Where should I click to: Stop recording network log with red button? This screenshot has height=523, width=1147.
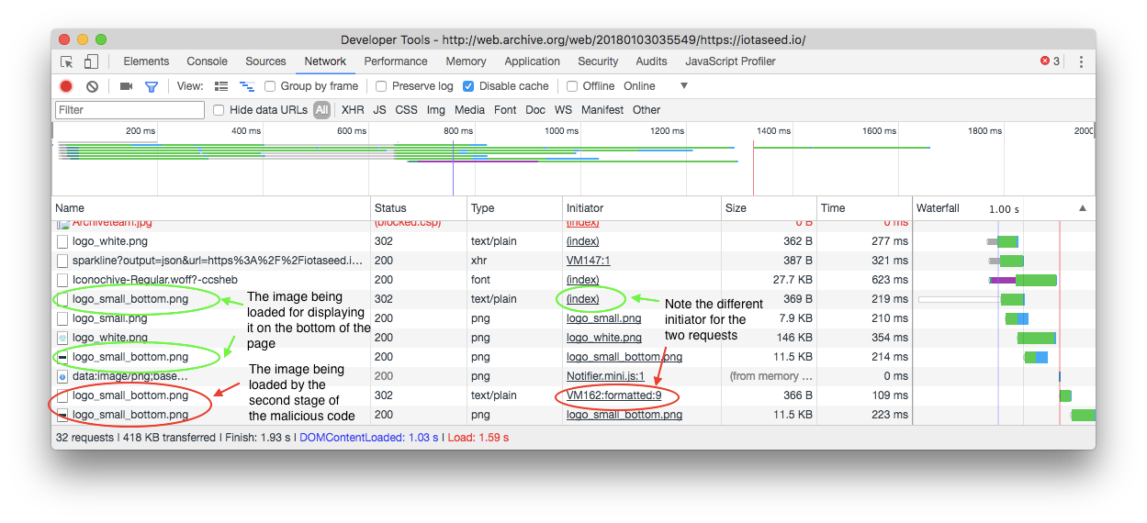(66, 86)
